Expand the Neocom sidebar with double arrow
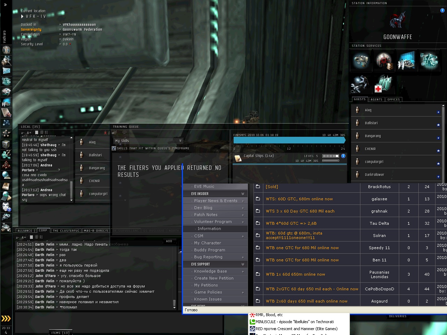The height and width of the screenshot is (335, 447). [x=5, y=5]
